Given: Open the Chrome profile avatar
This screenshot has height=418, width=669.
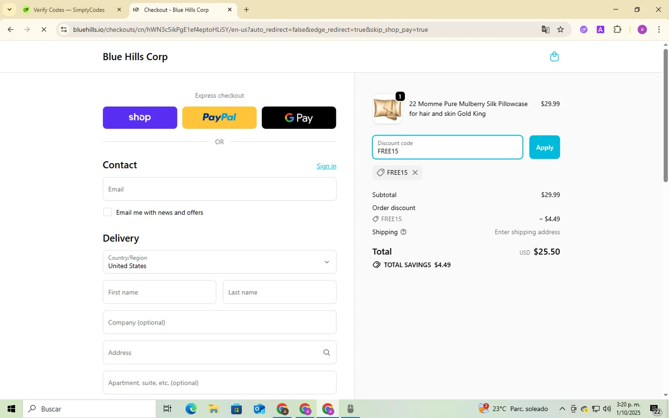Looking at the screenshot, I should (x=642, y=29).
